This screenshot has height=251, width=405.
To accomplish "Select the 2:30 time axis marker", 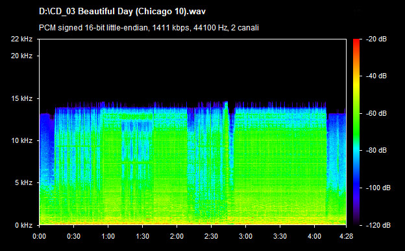I will point(211,236).
